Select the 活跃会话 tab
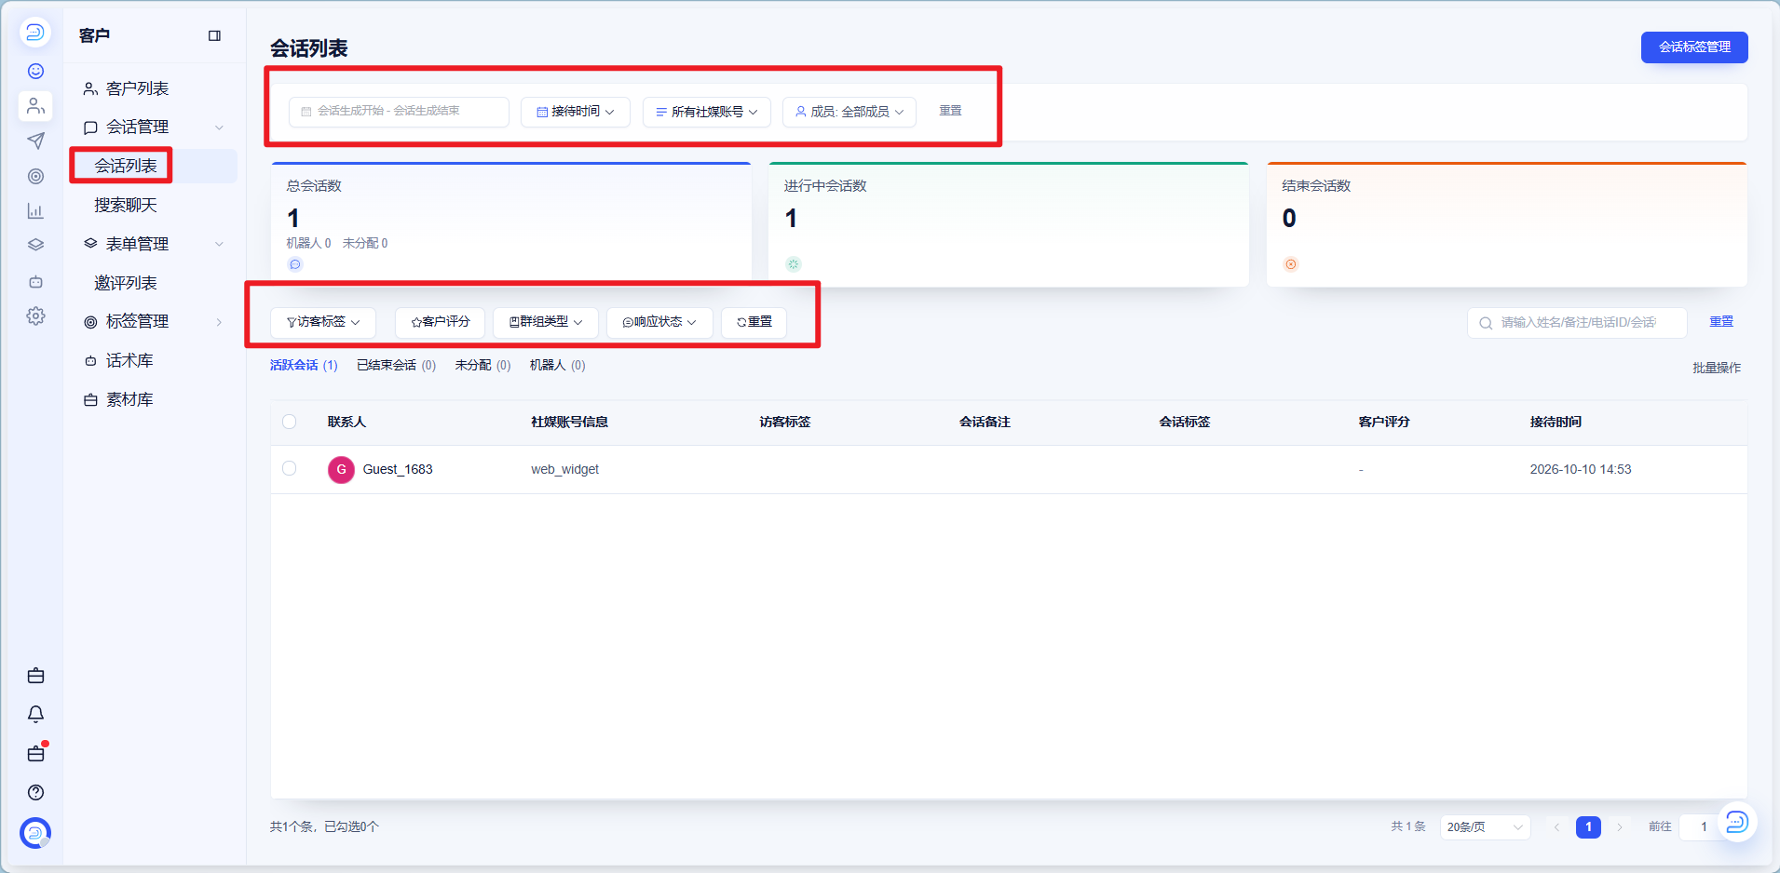The height and width of the screenshot is (873, 1780). [304, 365]
